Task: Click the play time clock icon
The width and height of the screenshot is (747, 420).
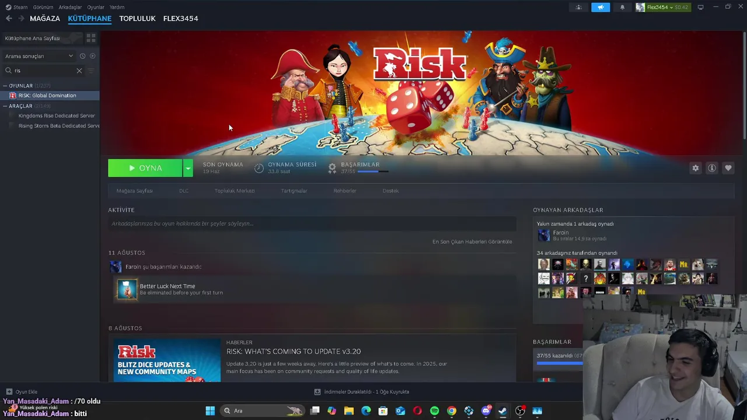Action: pyautogui.click(x=259, y=168)
